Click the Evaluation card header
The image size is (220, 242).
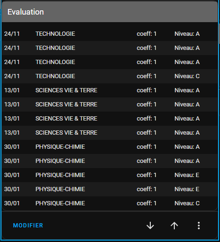point(110,12)
